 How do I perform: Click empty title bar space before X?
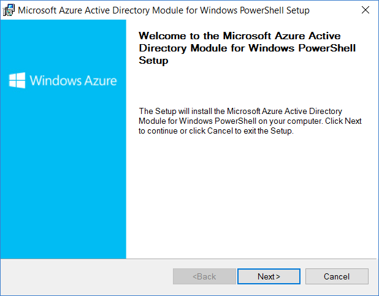tap(334, 10)
